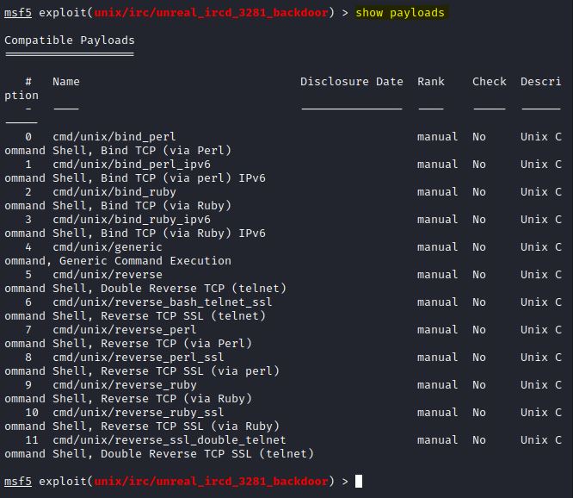Click the highlighted 'show payloads' command
Image resolution: width=573 pixels, height=498 pixels.
tap(400, 13)
